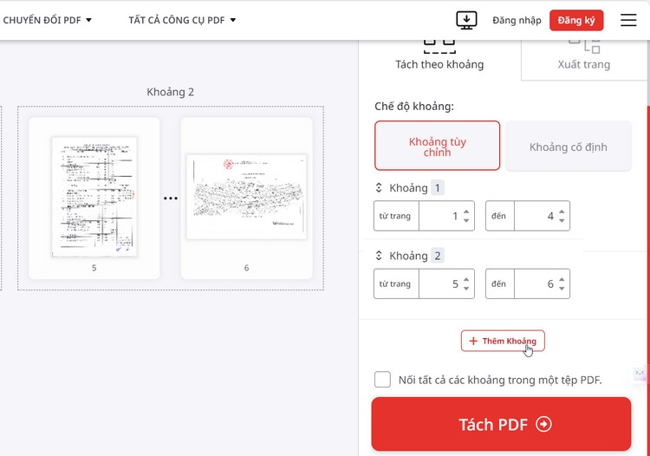Increase Khoảng 2 'đến' value
Viewport: 650px width, 456px height.
coord(562,280)
